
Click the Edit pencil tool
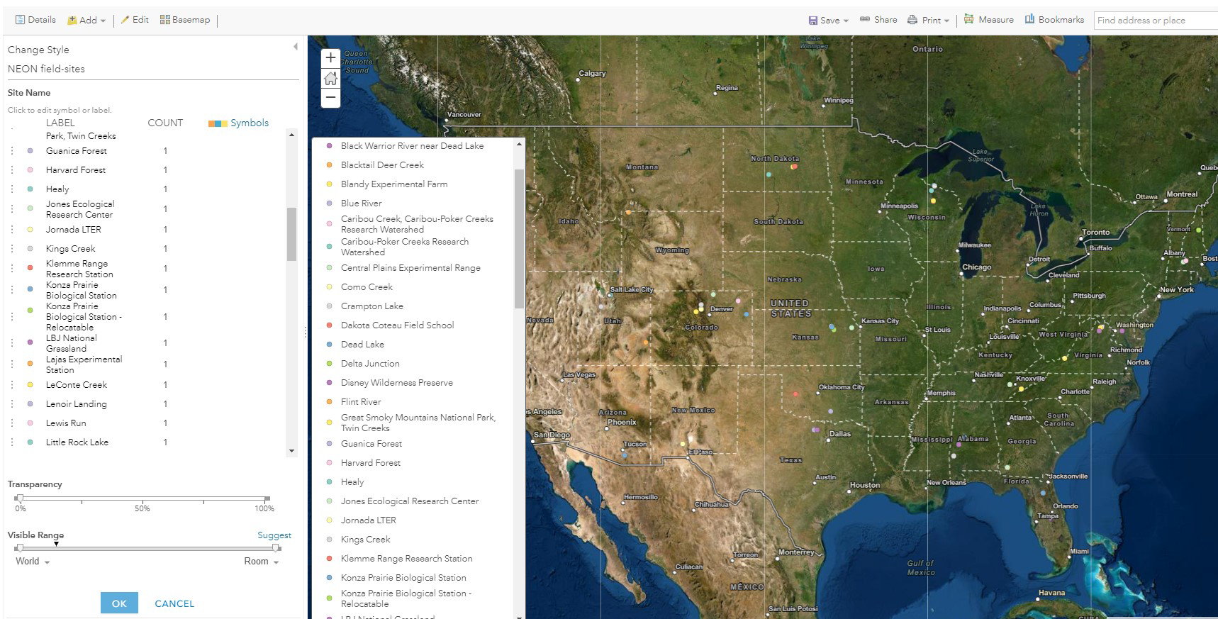click(134, 20)
